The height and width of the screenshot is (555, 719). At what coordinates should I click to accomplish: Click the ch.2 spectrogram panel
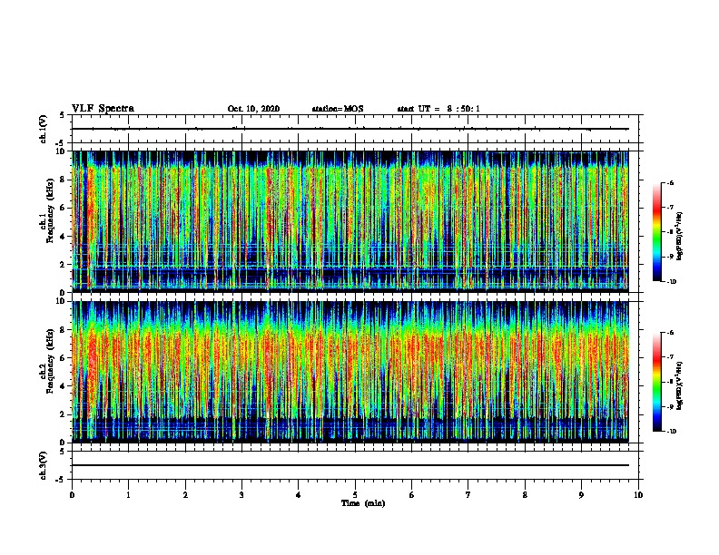[350, 372]
